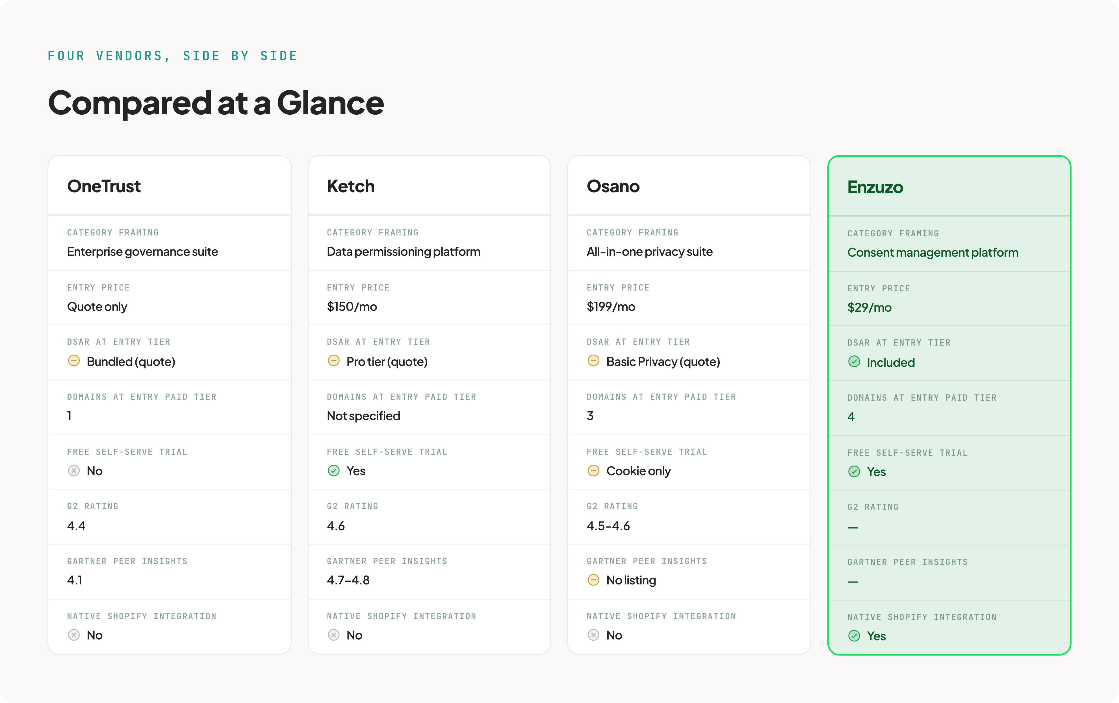Click Ketch's Not specified domains value
Image resolution: width=1119 pixels, height=703 pixels.
pyautogui.click(x=363, y=416)
